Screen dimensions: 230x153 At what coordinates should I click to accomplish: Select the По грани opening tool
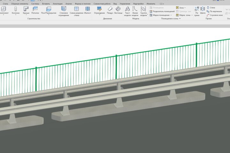pos(197,11)
